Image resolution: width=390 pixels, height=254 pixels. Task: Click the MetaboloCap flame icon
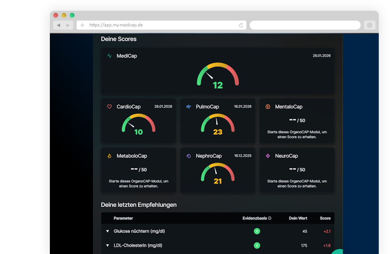click(x=109, y=156)
